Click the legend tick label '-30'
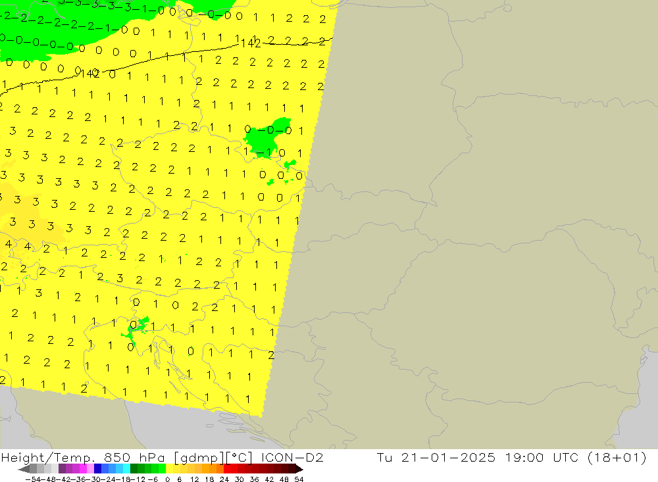The image size is (658, 482). pyautogui.click(x=92, y=479)
